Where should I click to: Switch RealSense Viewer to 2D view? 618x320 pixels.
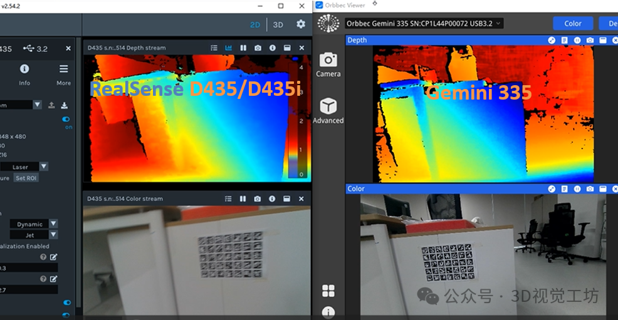[255, 25]
